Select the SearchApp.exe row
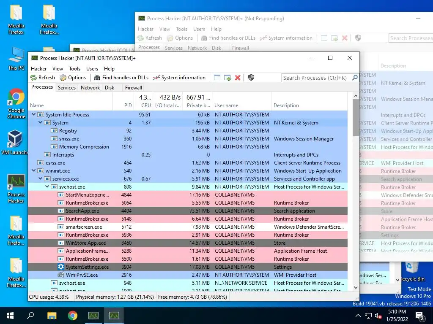433x324 pixels. click(188, 211)
